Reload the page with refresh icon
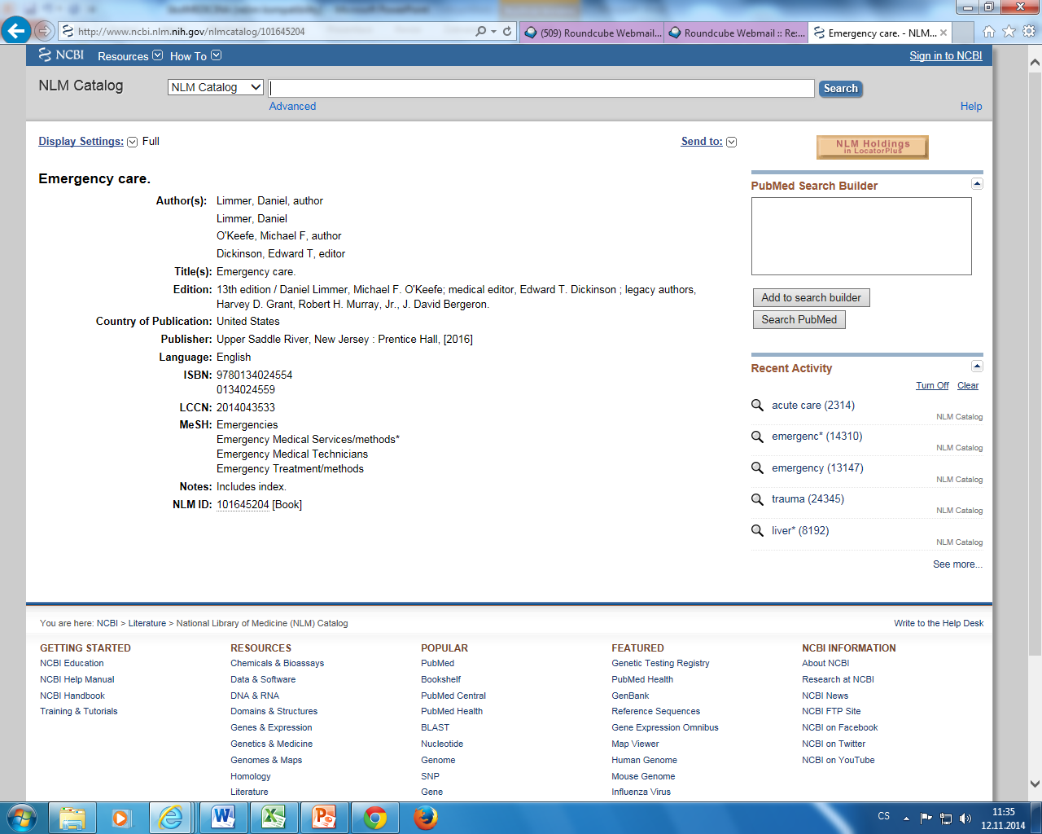This screenshot has width=1042, height=834. coord(507,32)
